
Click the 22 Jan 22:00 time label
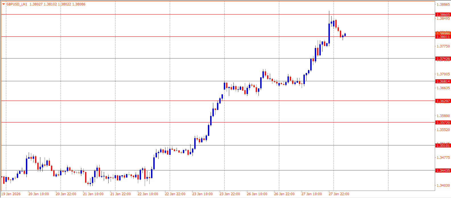pos(175,194)
